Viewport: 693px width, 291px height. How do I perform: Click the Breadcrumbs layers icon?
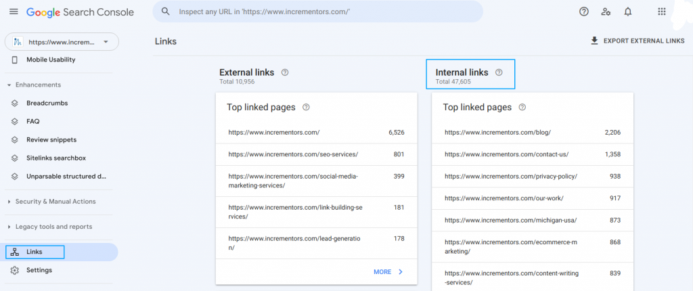[x=15, y=103]
